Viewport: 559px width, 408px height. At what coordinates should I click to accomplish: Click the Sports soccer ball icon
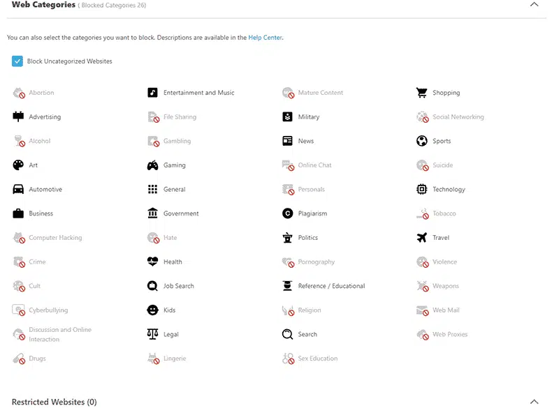421,141
